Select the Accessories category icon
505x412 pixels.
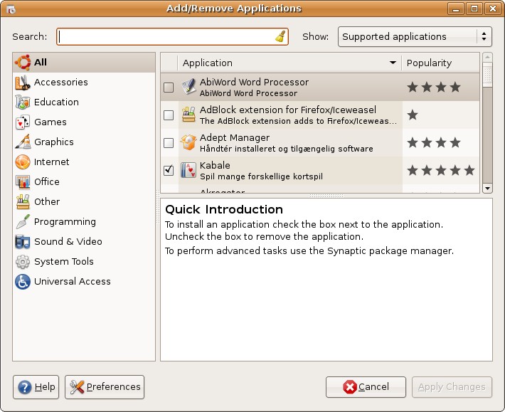[x=23, y=83]
